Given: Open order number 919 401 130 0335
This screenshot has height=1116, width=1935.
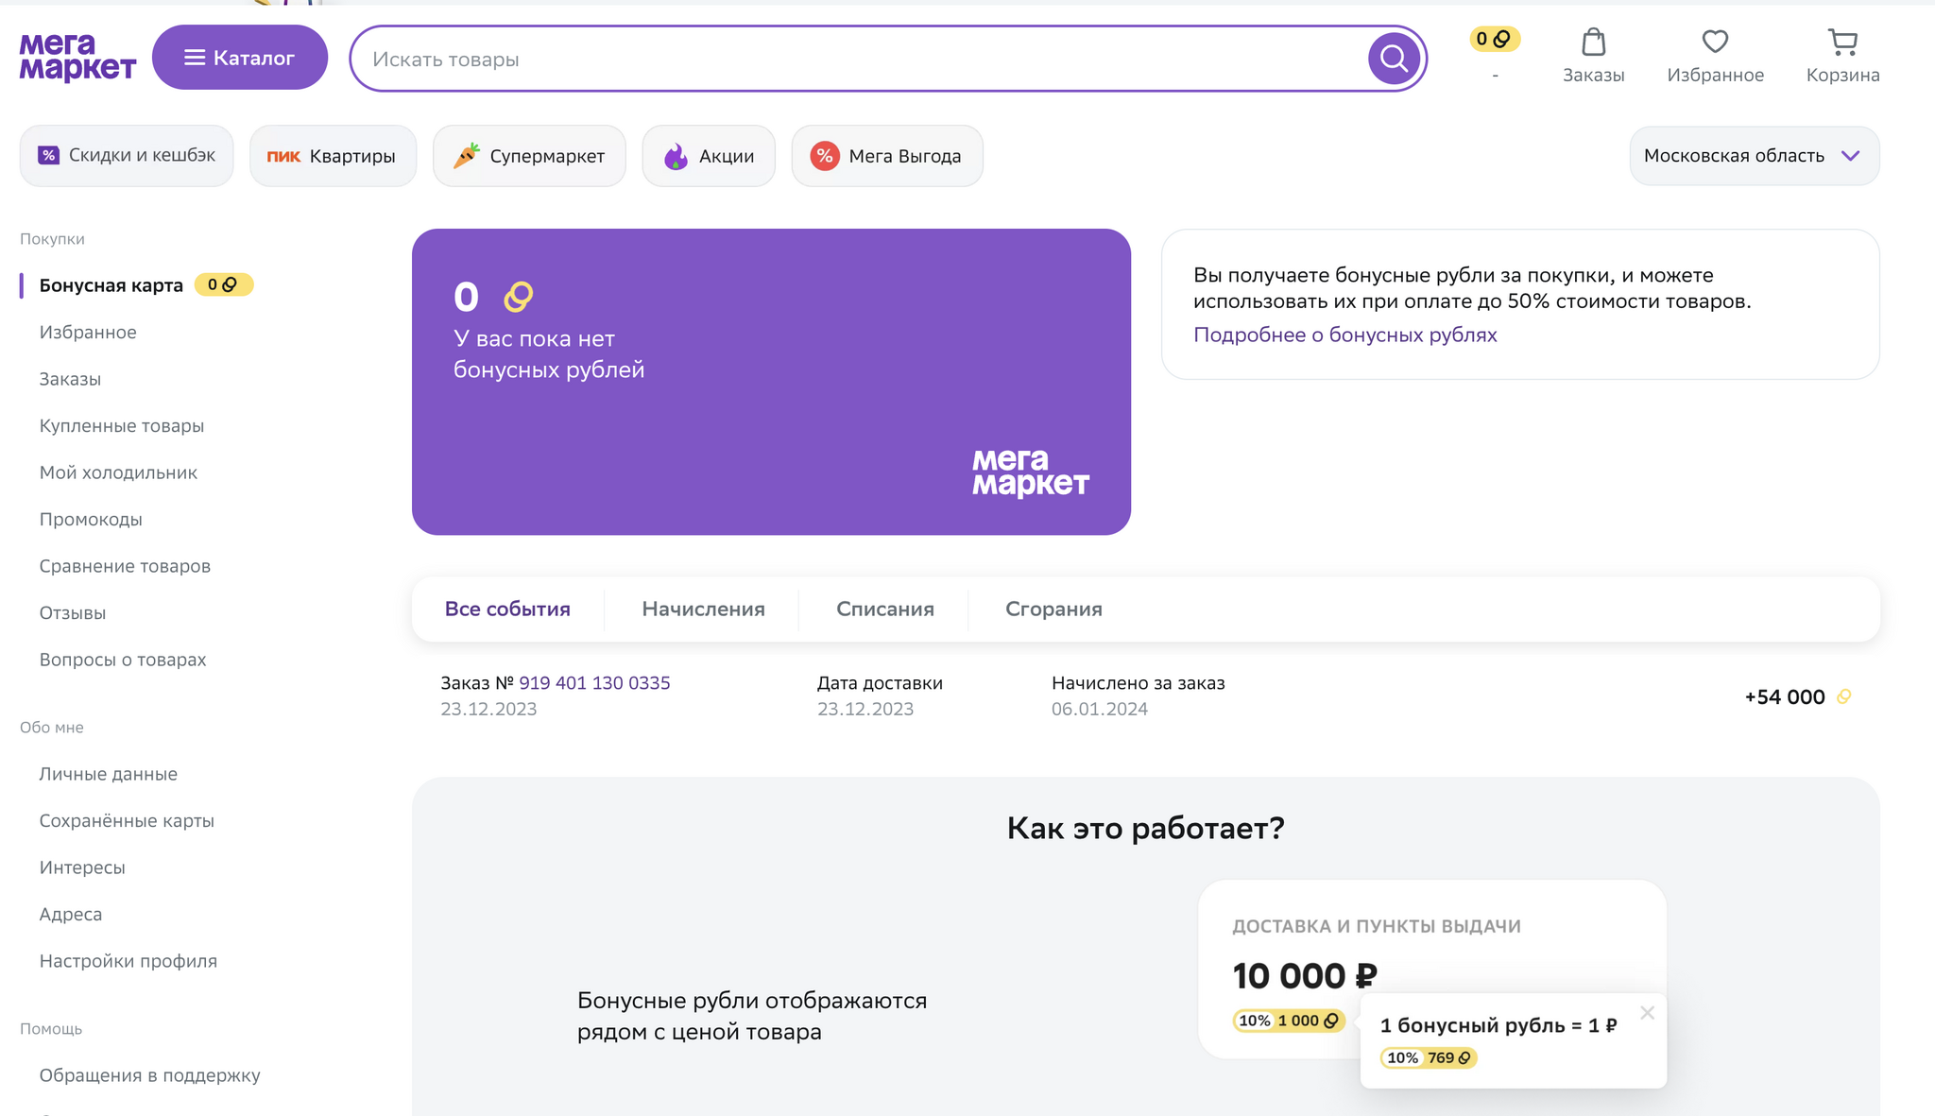Looking at the screenshot, I should coord(594,682).
